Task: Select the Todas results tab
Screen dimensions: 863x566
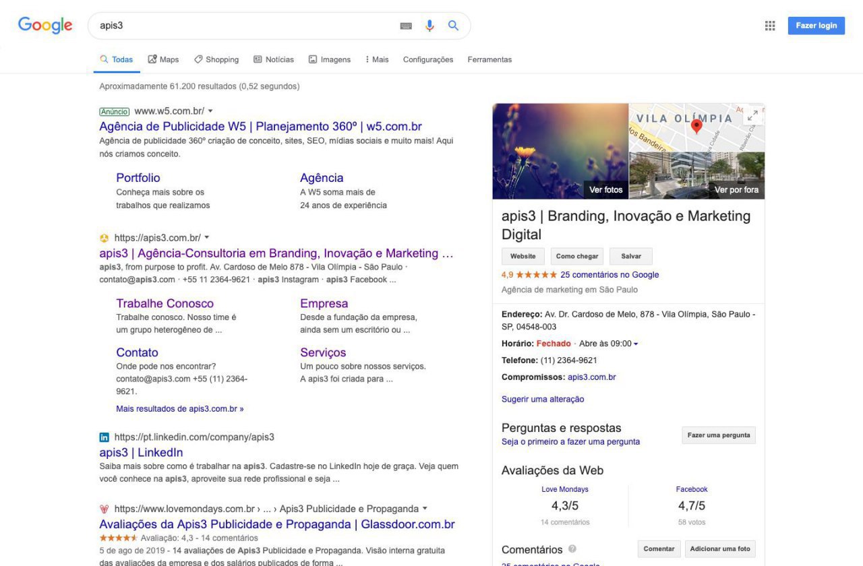Action: coord(117,59)
